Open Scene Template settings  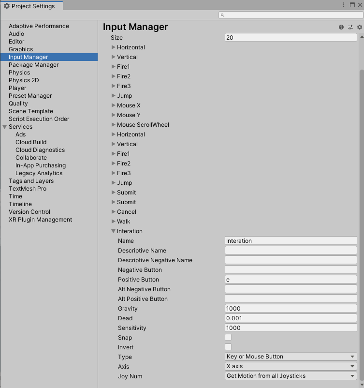[31, 111]
